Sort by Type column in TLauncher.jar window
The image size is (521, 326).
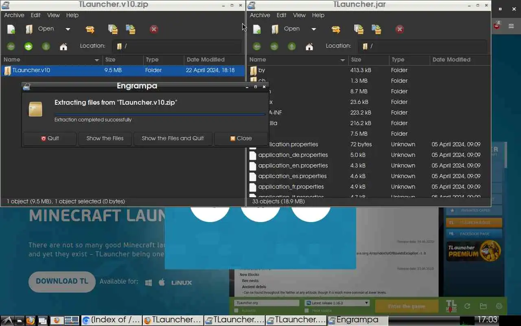pos(409,60)
